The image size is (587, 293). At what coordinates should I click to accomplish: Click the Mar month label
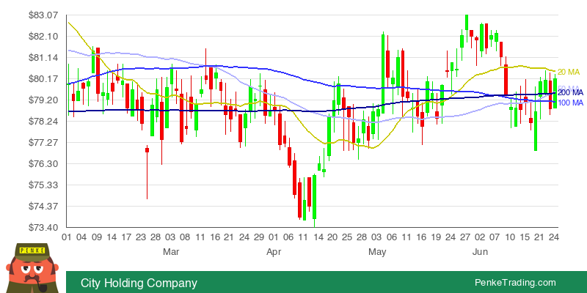coord(171,252)
